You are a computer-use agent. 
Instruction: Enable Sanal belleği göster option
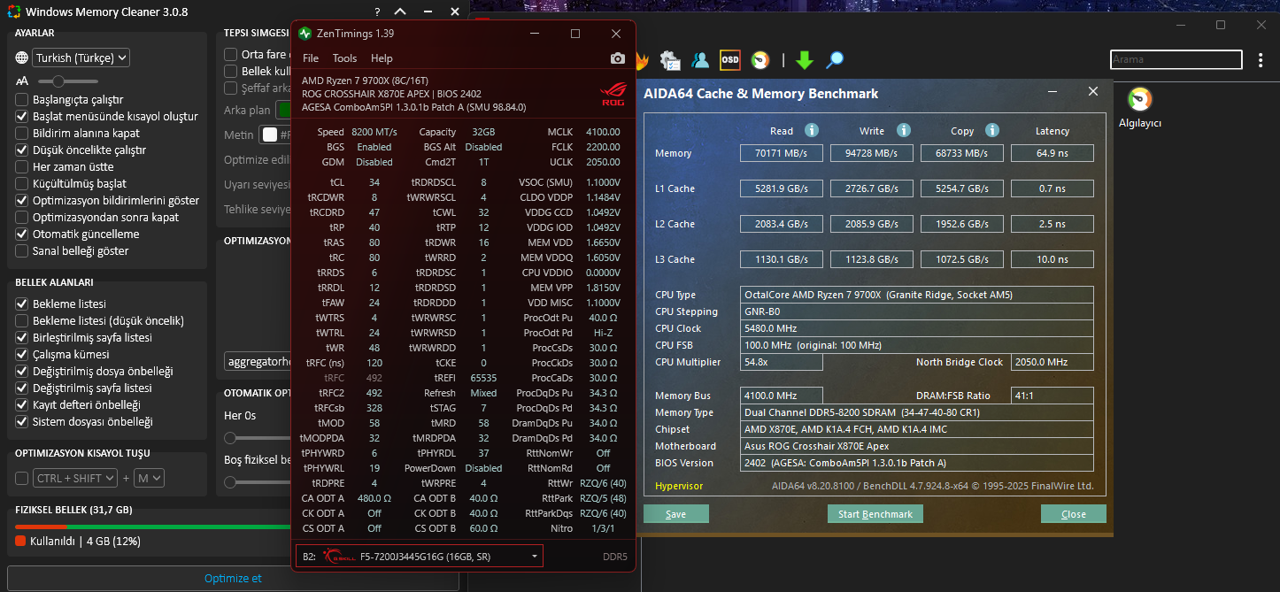[22, 250]
